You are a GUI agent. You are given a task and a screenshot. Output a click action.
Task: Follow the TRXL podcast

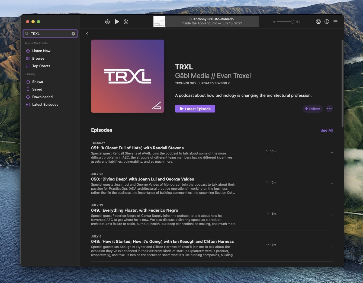point(313,109)
